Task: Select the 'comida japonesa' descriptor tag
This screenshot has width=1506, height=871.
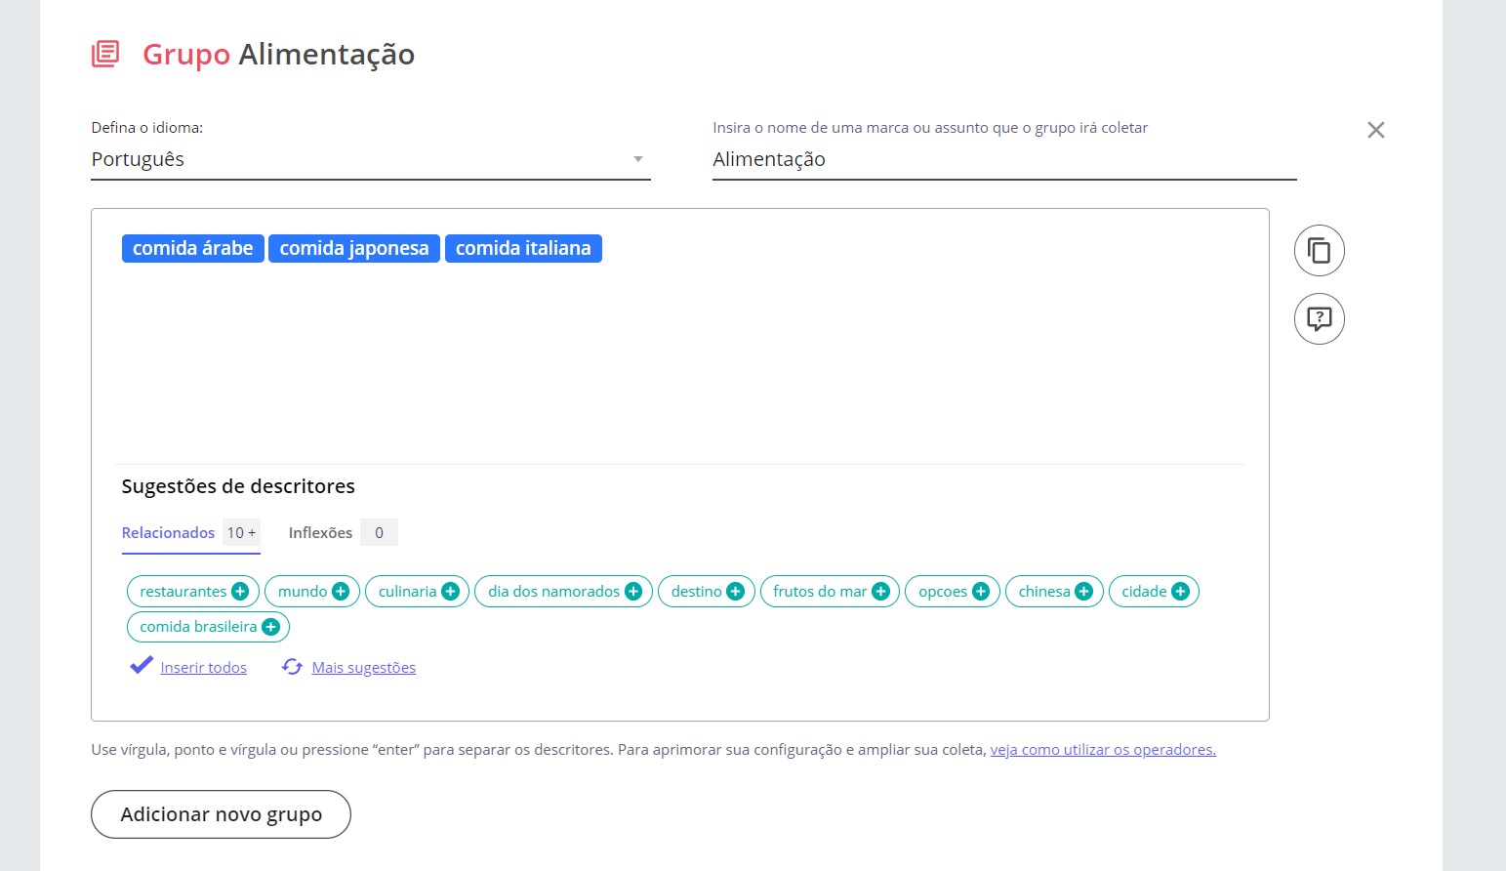Action: point(354,249)
